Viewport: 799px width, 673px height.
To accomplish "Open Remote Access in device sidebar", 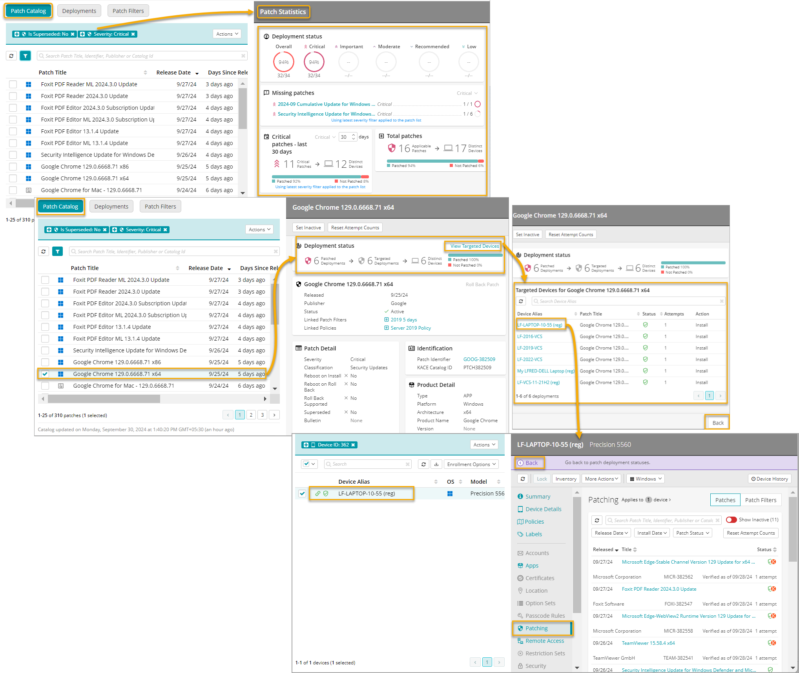I will coord(544,641).
